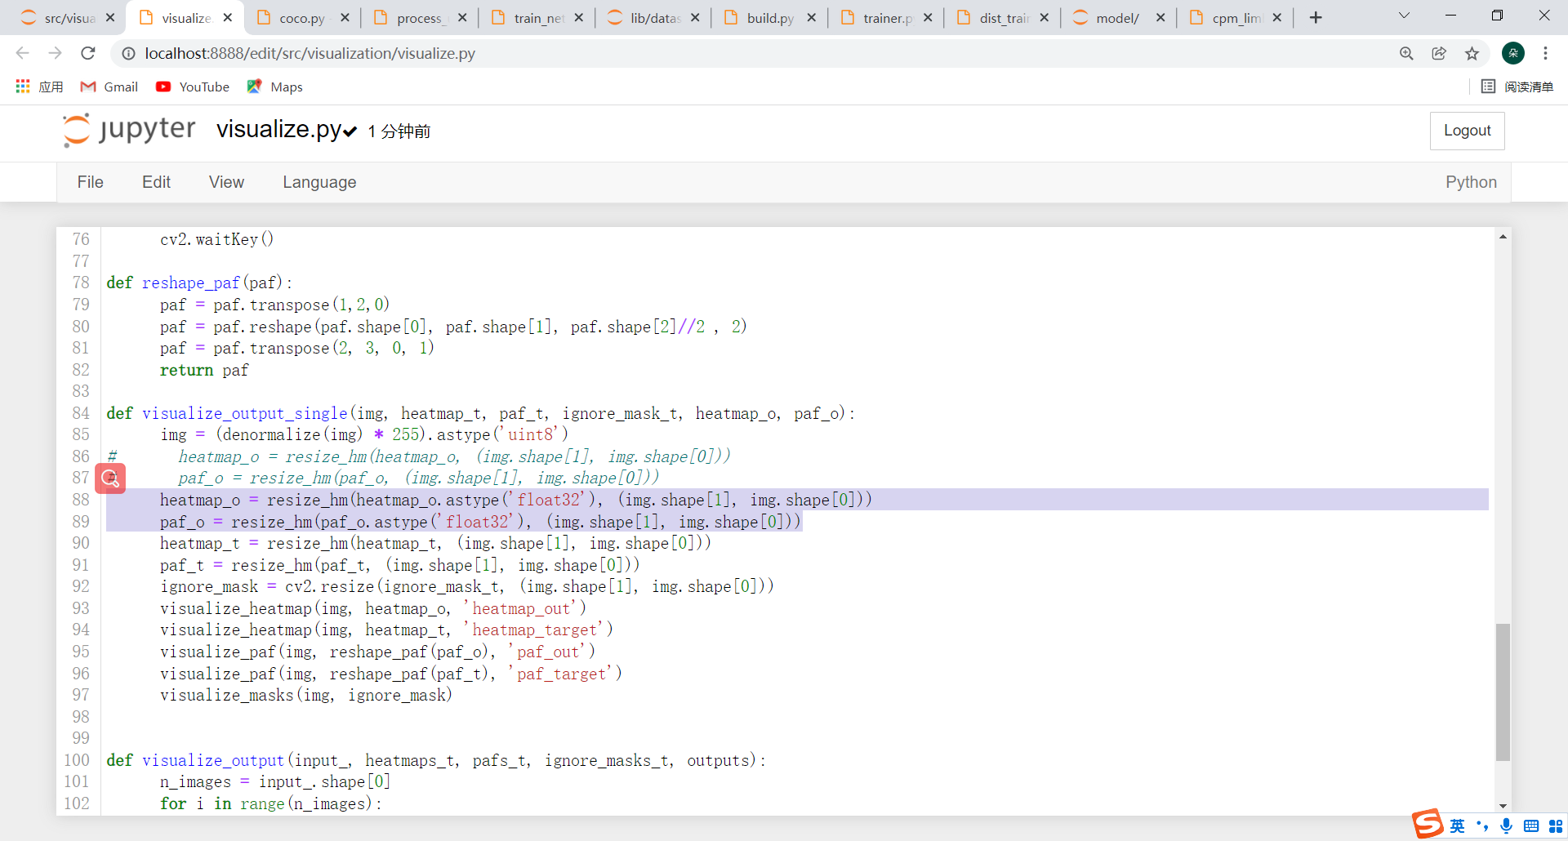This screenshot has height=841, width=1568.
Task: Open the Python language selector
Action: (1471, 182)
